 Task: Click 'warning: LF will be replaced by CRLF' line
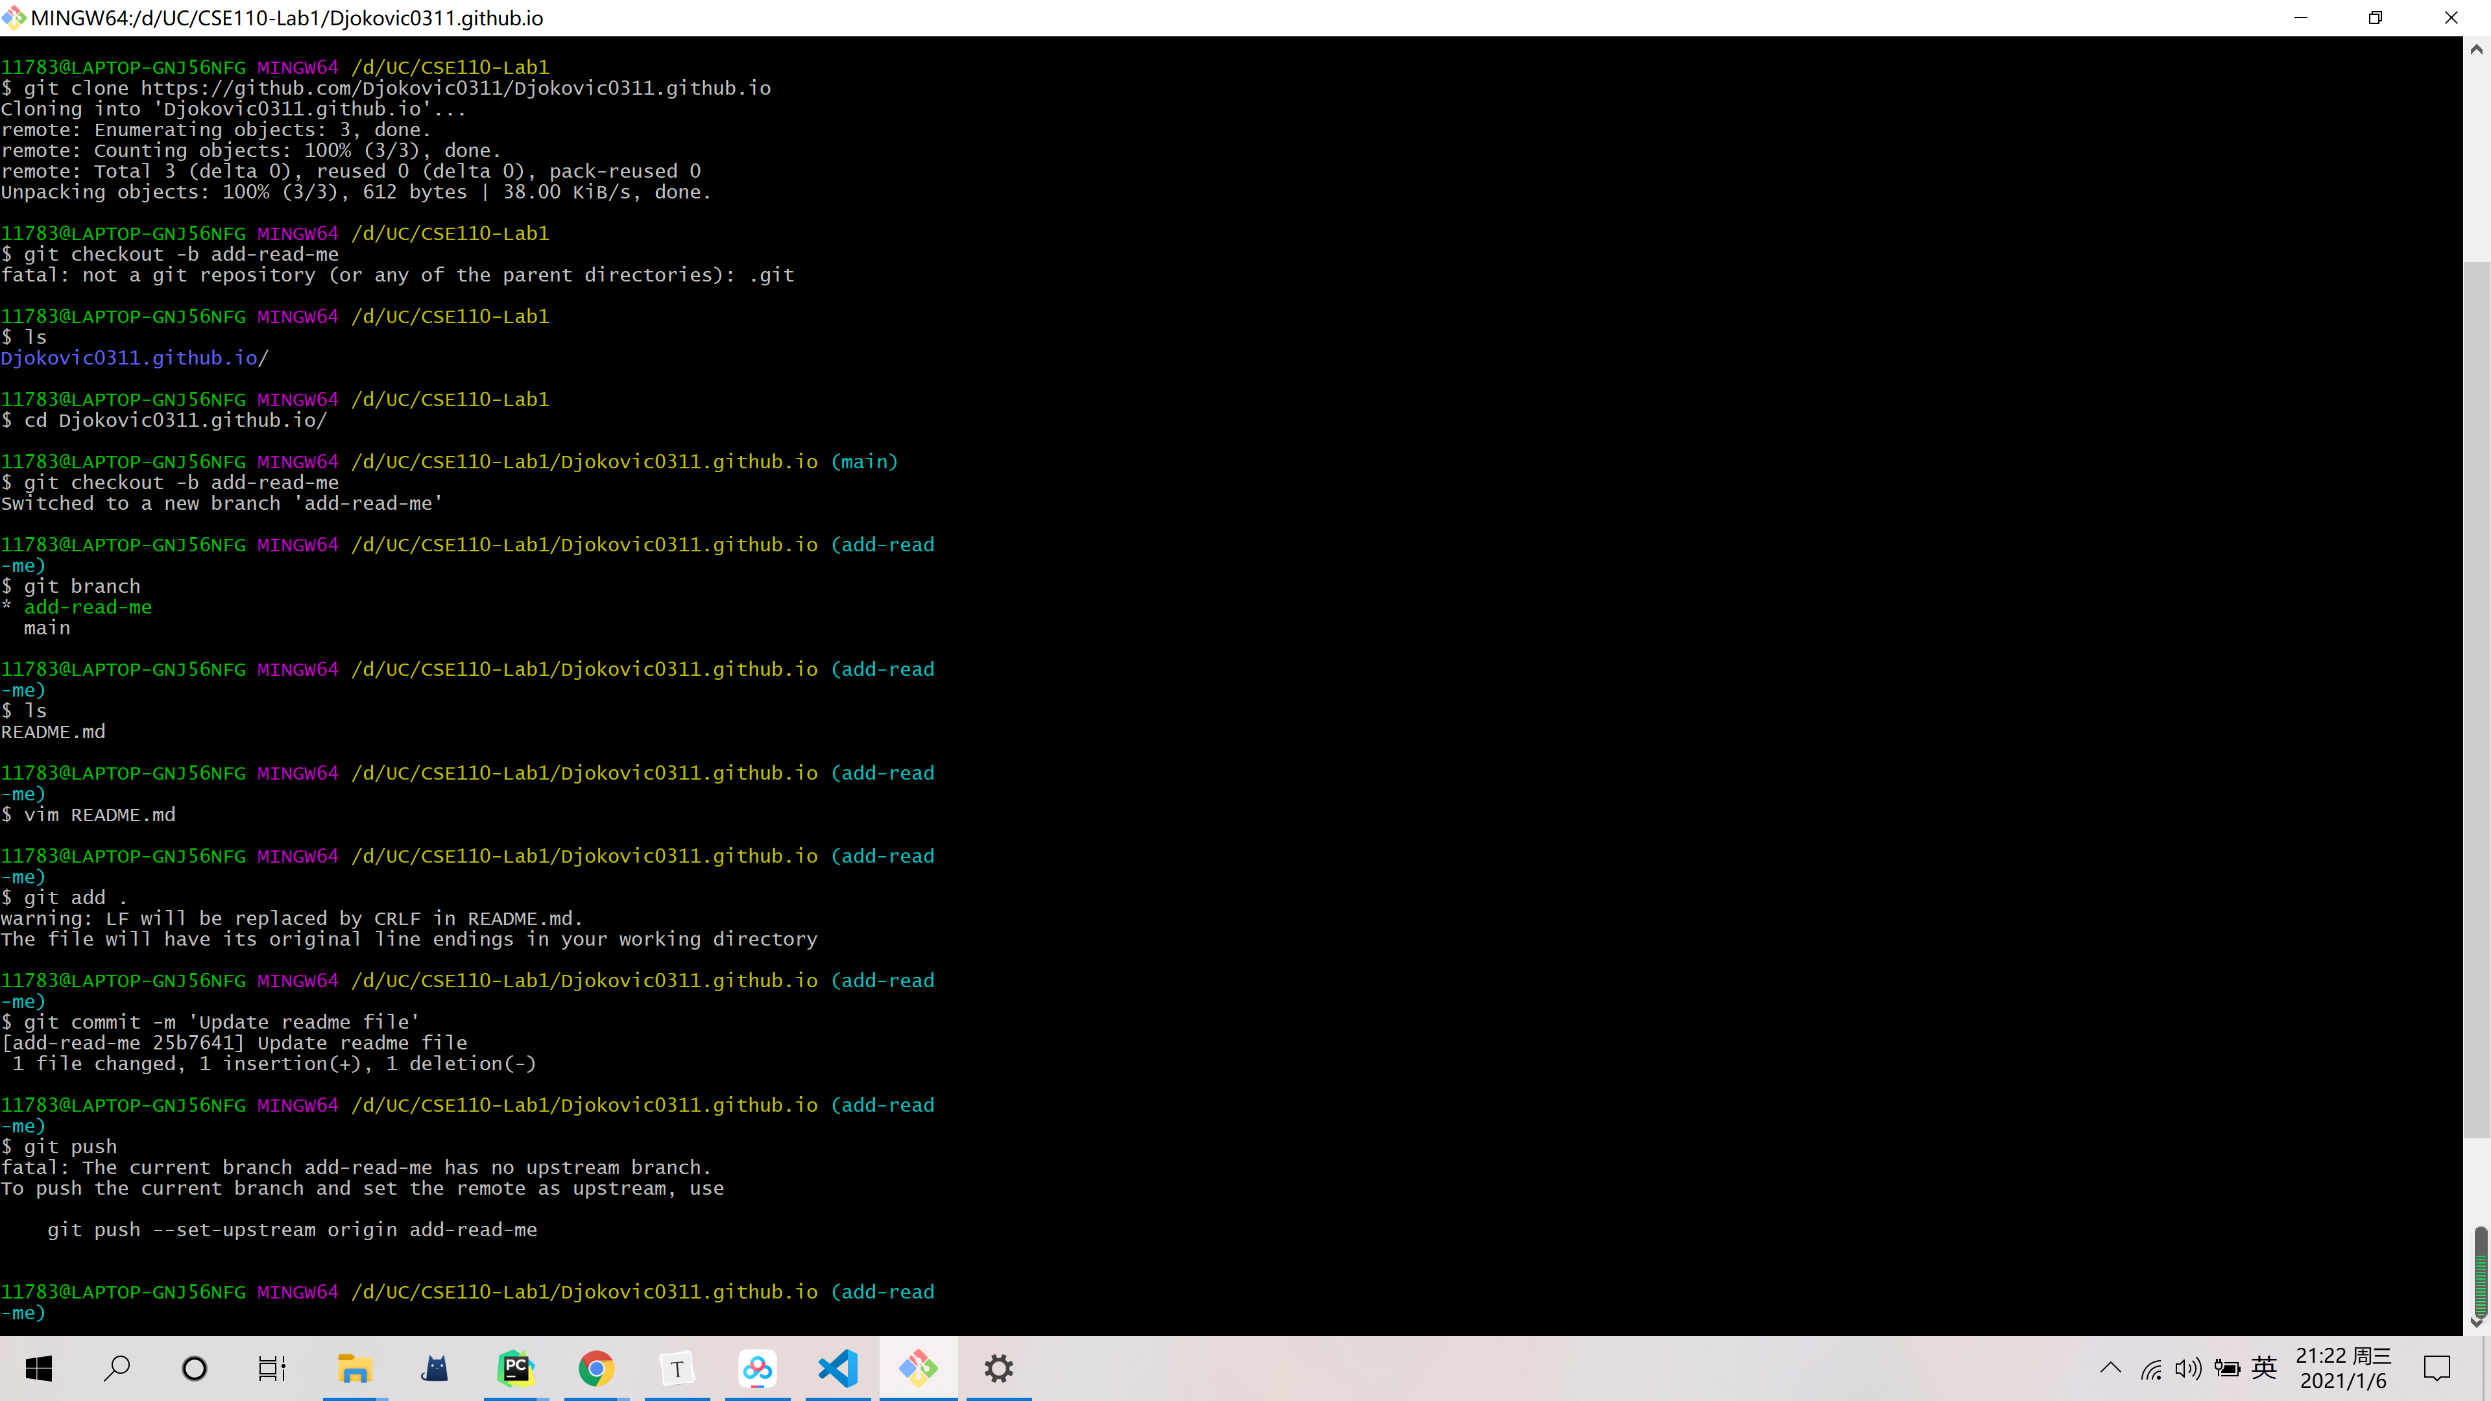292,918
